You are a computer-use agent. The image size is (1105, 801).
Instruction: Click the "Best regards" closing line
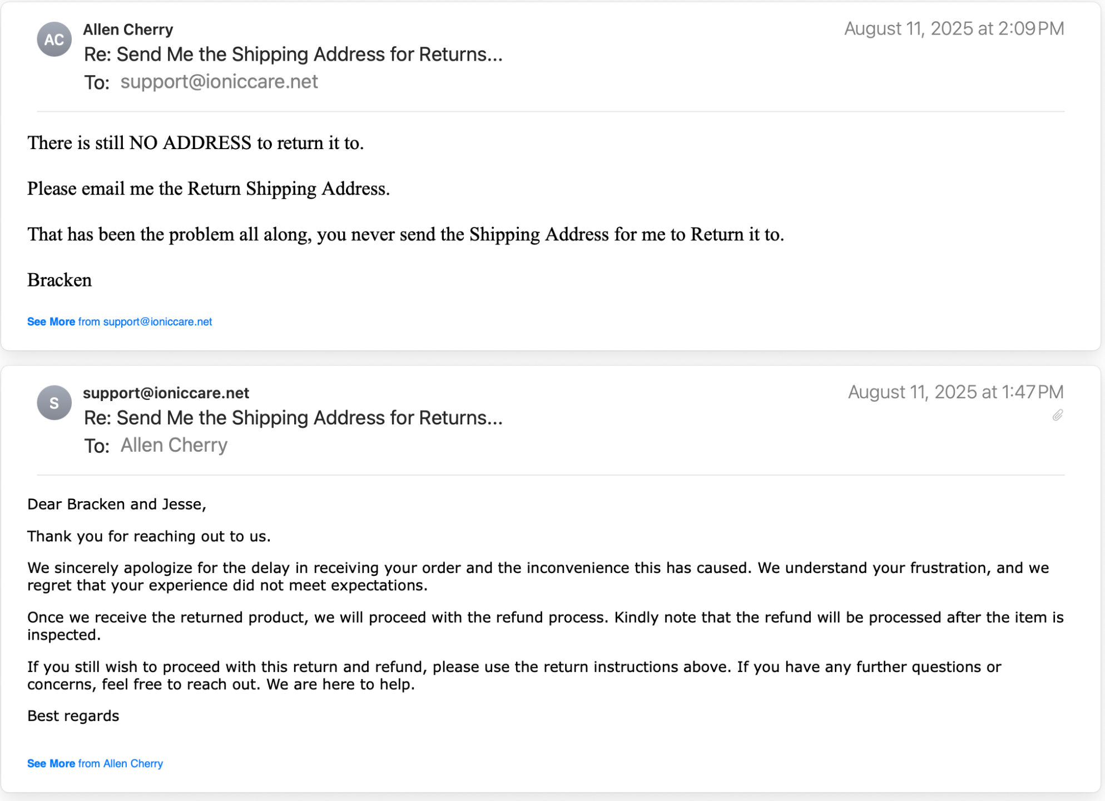[73, 716]
